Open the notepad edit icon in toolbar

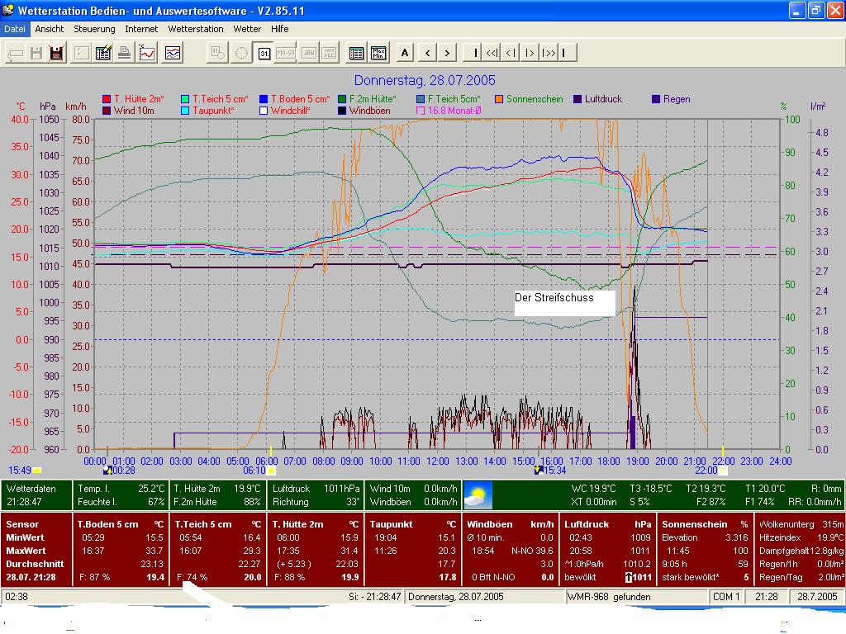103,54
